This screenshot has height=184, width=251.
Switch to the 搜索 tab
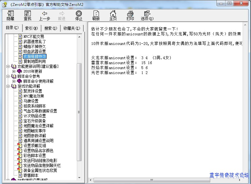pyautogui.click(x=50, y=28)
